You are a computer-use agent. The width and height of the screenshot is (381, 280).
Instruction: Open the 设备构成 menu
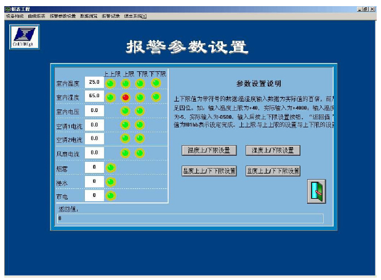(x=15, y=16)
